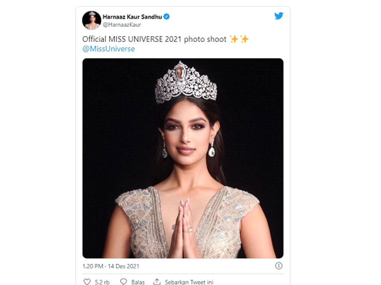Open the 1.20 PM tweet timestamp
This screenshot has height=285, width=381.
tap(93, 266)
